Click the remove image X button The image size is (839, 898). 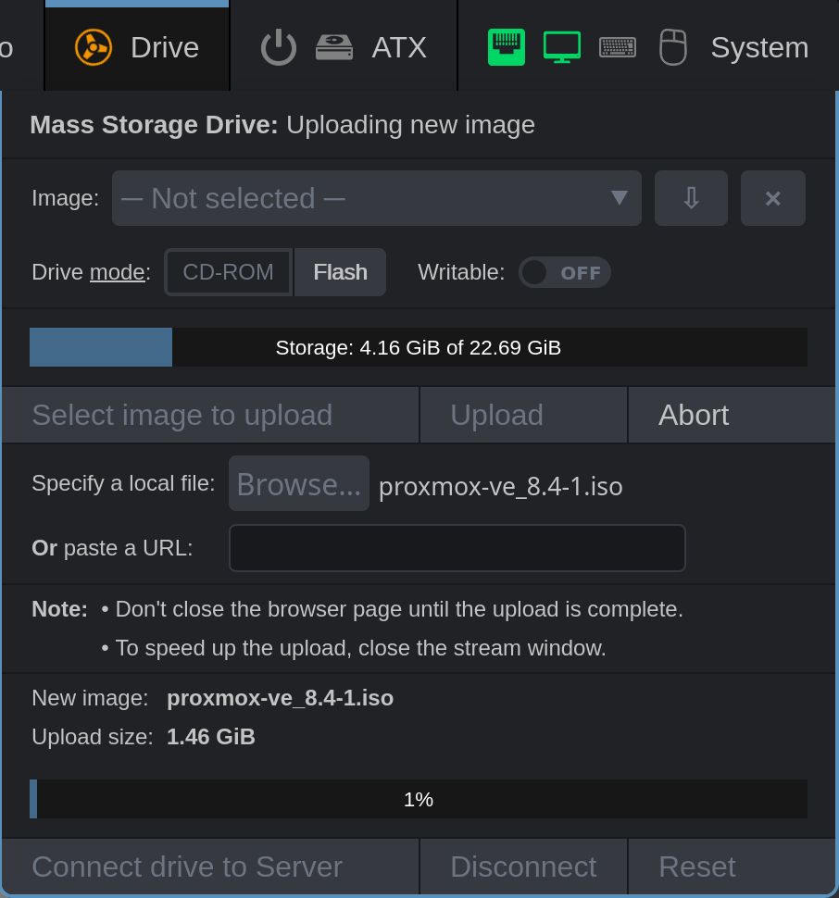tap(773, 198)
